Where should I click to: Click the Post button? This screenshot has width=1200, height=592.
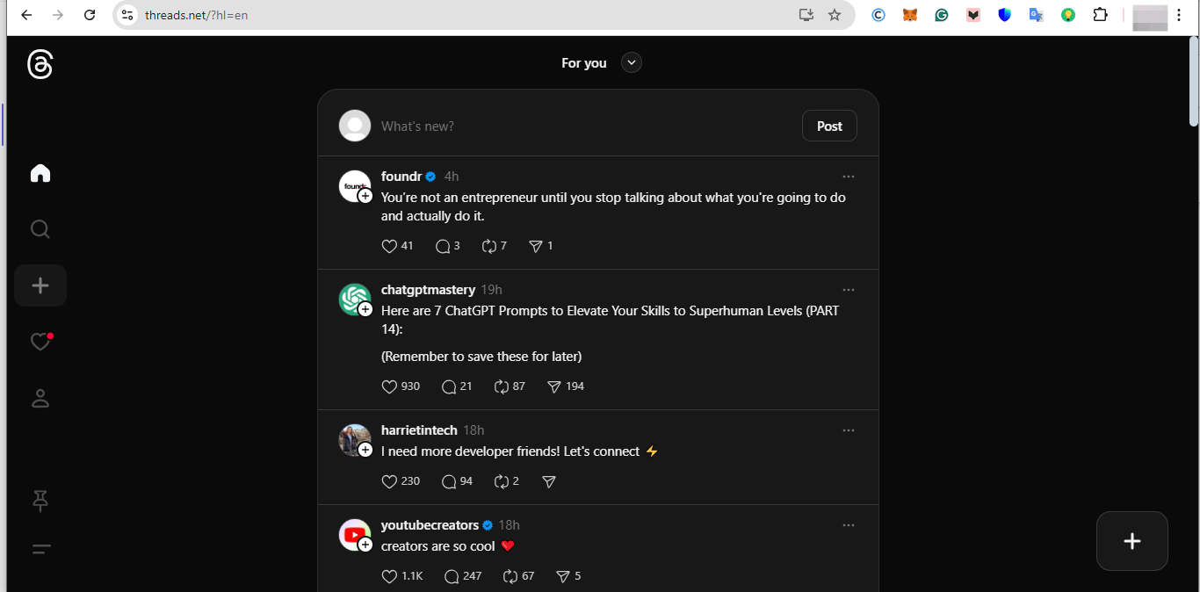click(828, 126)
